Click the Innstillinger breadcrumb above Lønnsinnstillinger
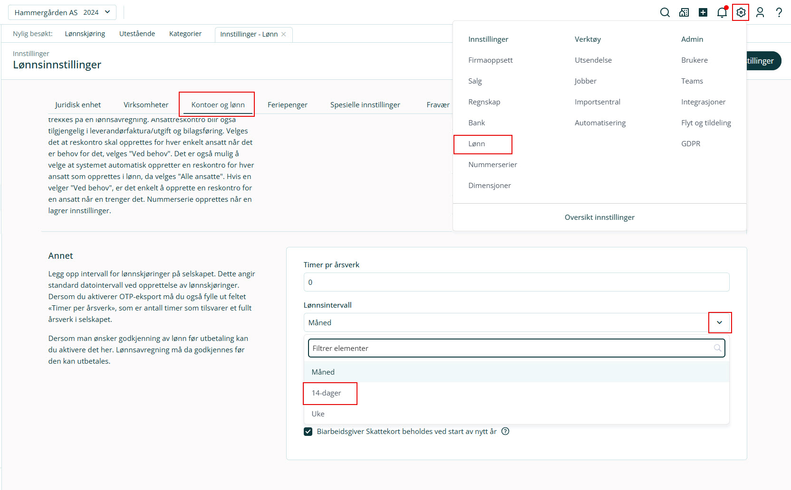The image size is (791, 490). click(x=31, y=54)
